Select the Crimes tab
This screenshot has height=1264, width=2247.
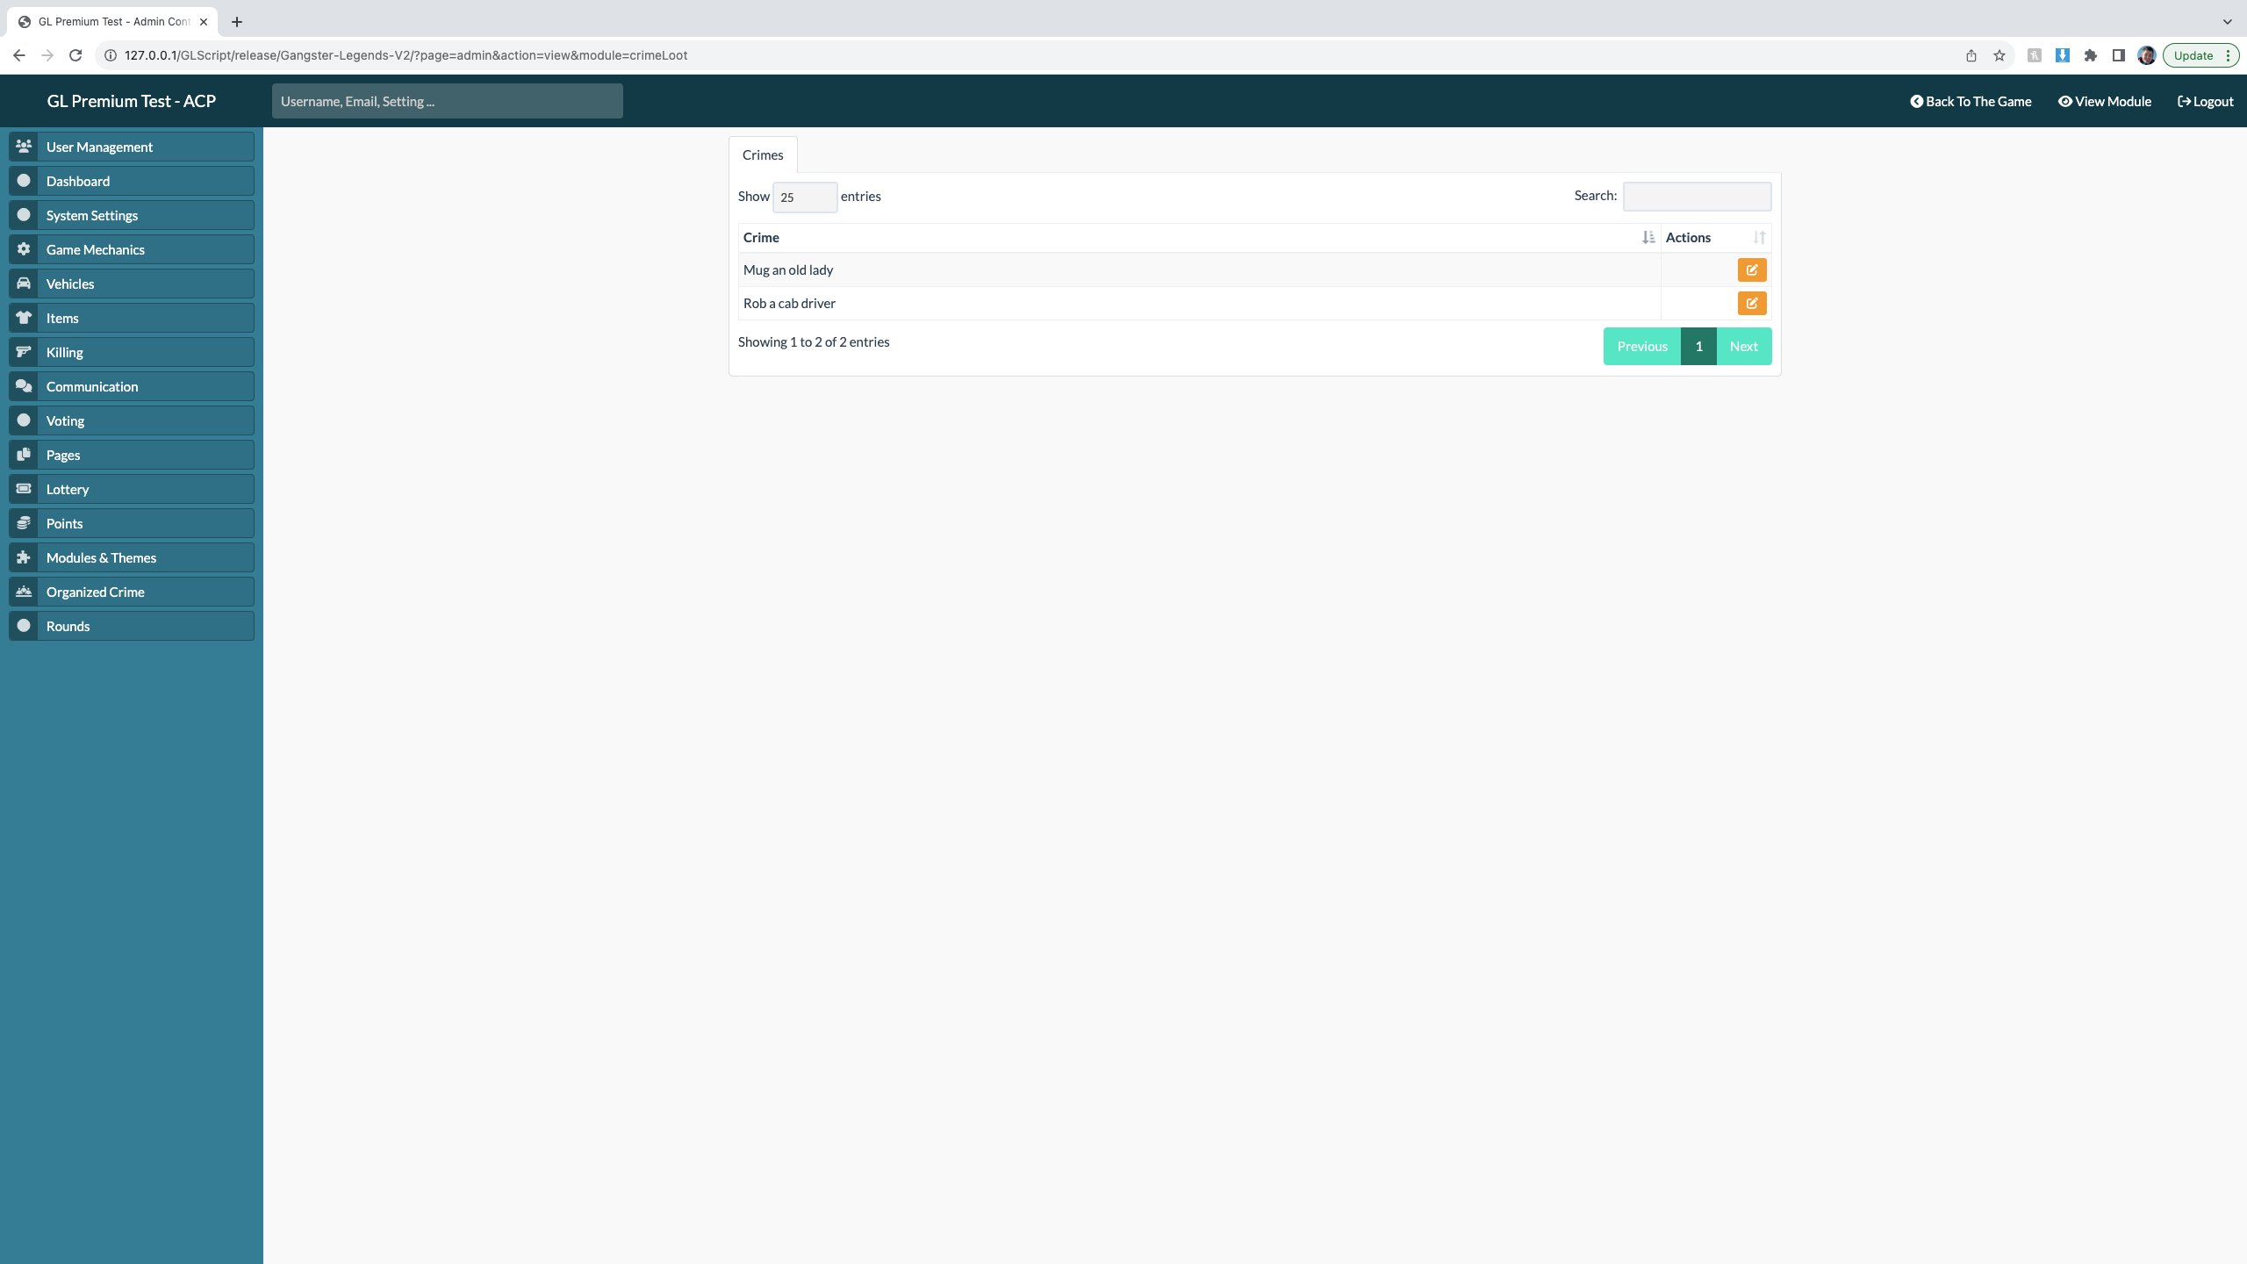762,155
